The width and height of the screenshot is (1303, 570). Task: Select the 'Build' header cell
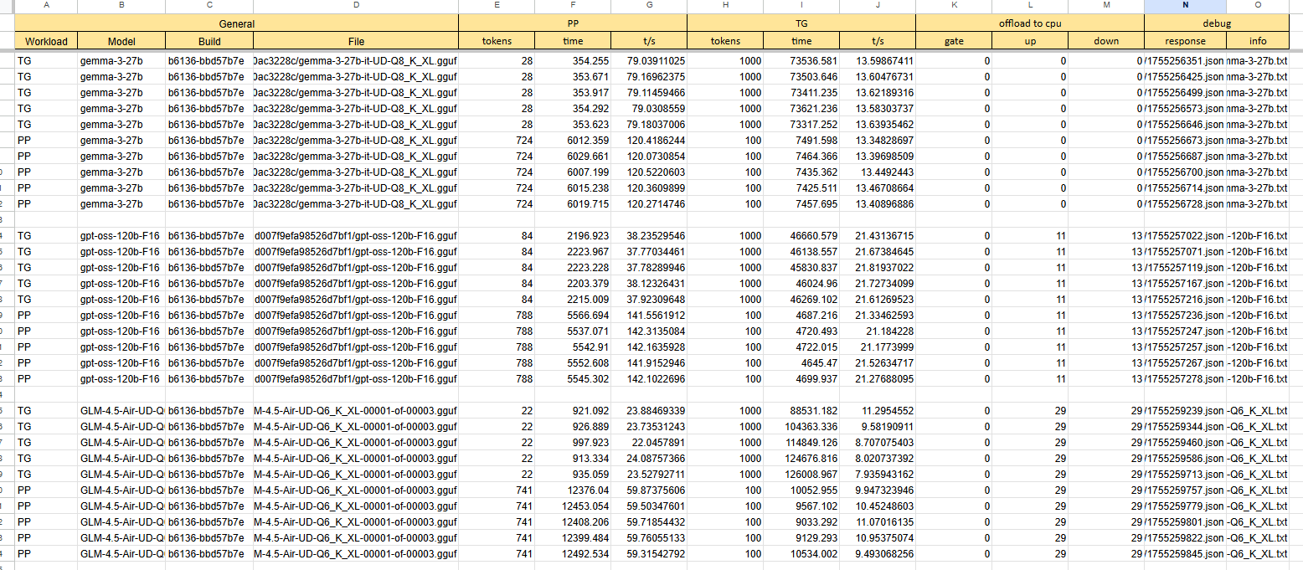pos(209,41)
